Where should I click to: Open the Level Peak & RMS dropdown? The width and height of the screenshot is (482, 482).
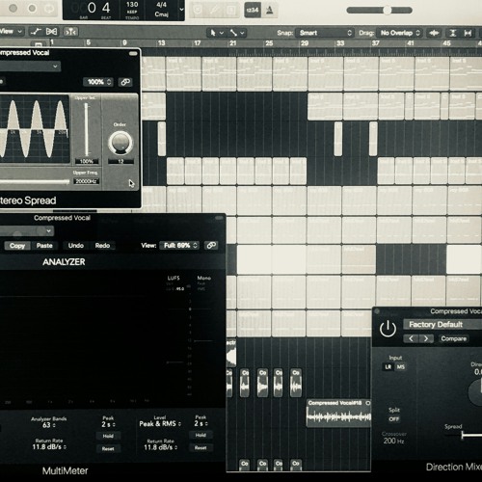[x=160, y=424]
